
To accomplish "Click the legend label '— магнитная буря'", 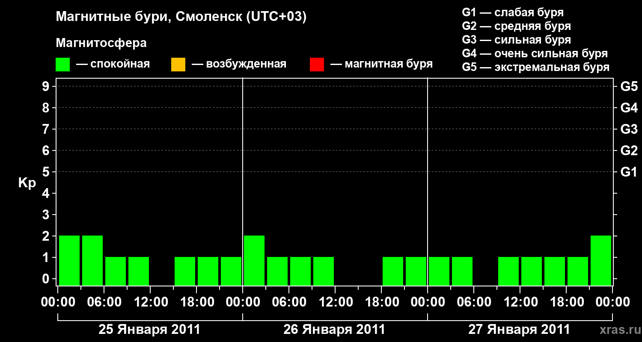I will click(381, 65).
